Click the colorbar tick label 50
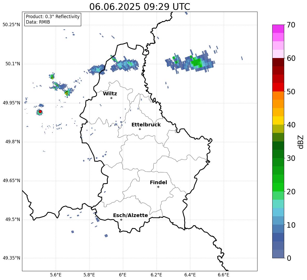The height and width of the screenshot is (280, 307). (x=291, y=91)
